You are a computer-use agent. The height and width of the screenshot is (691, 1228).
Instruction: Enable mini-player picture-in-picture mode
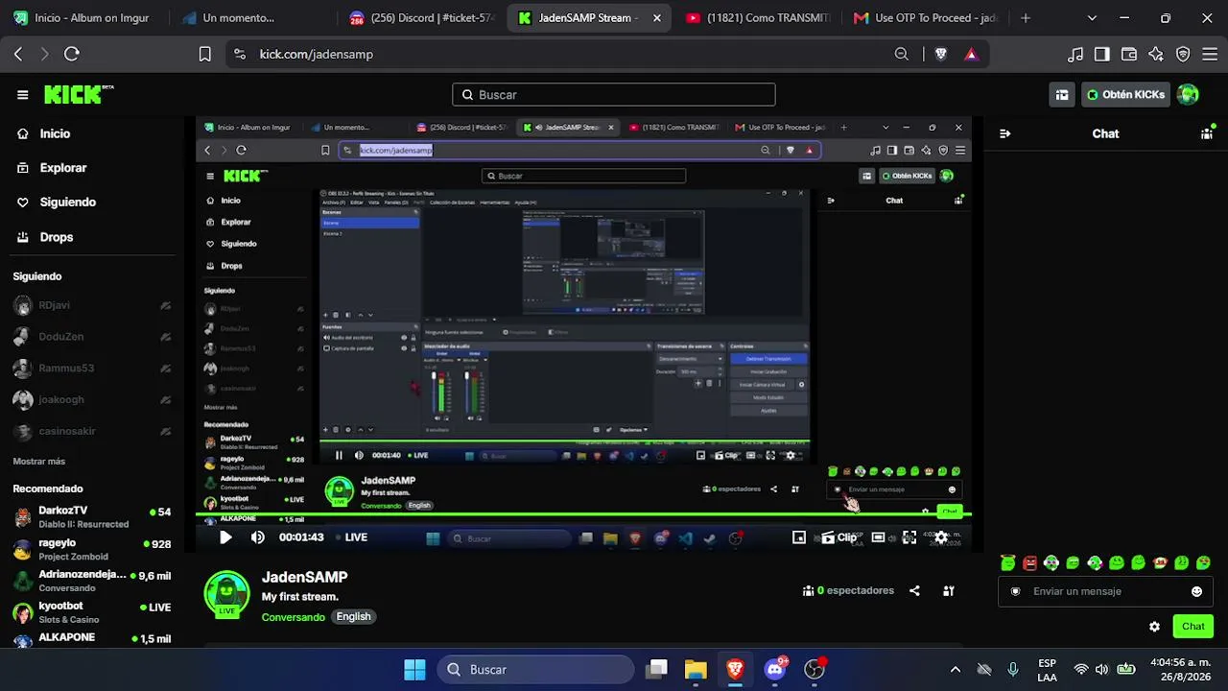[x=799, y=537]
